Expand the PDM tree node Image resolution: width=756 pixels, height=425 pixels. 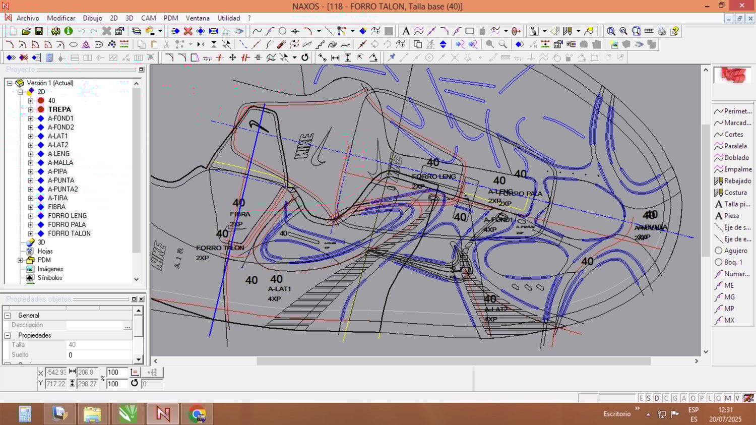20,260
